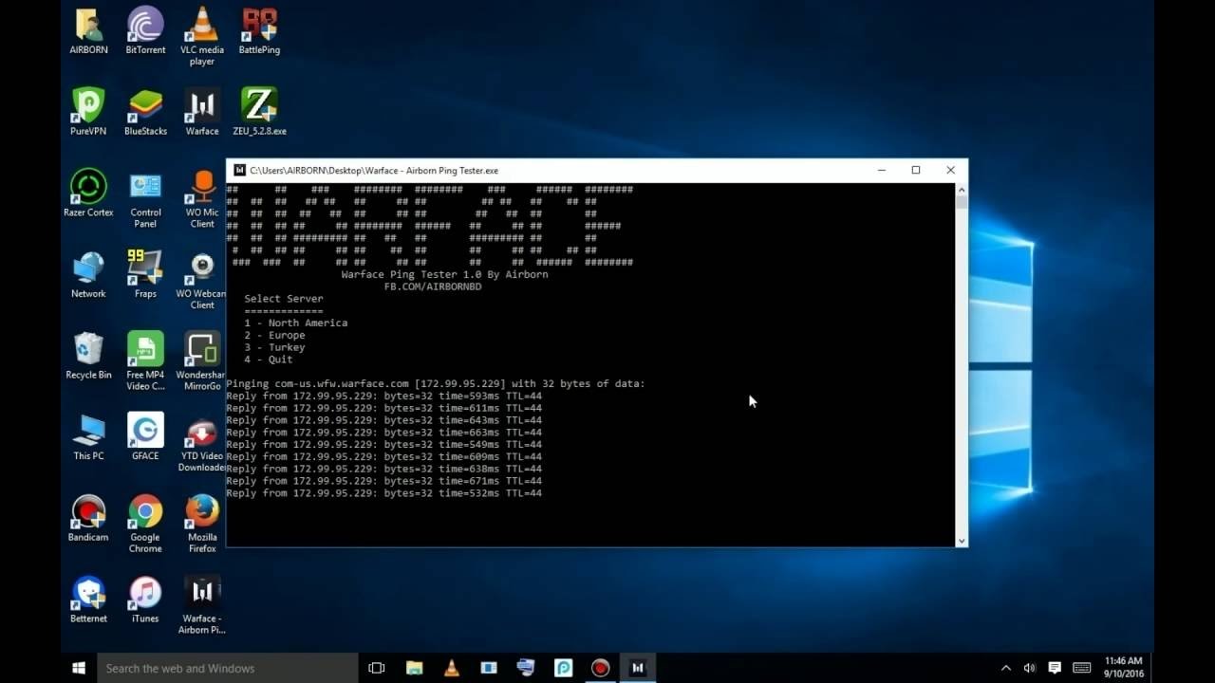Click 'Warface Ping Tester 1.0 By Airborn' heading
Viewport: 1215px width, 683px height.
coord(444,274)
